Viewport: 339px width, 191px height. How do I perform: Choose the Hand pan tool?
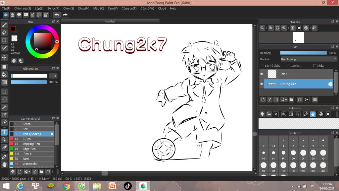[x=4, y=164]
